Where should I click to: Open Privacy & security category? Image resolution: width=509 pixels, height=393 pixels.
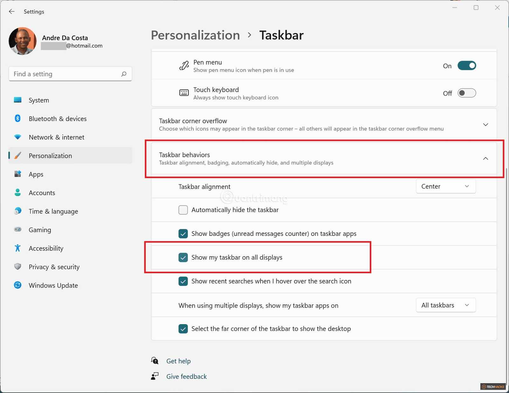click(x=70, y=267)
